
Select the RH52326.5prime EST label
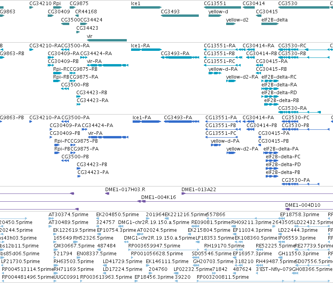click(93, 238)
